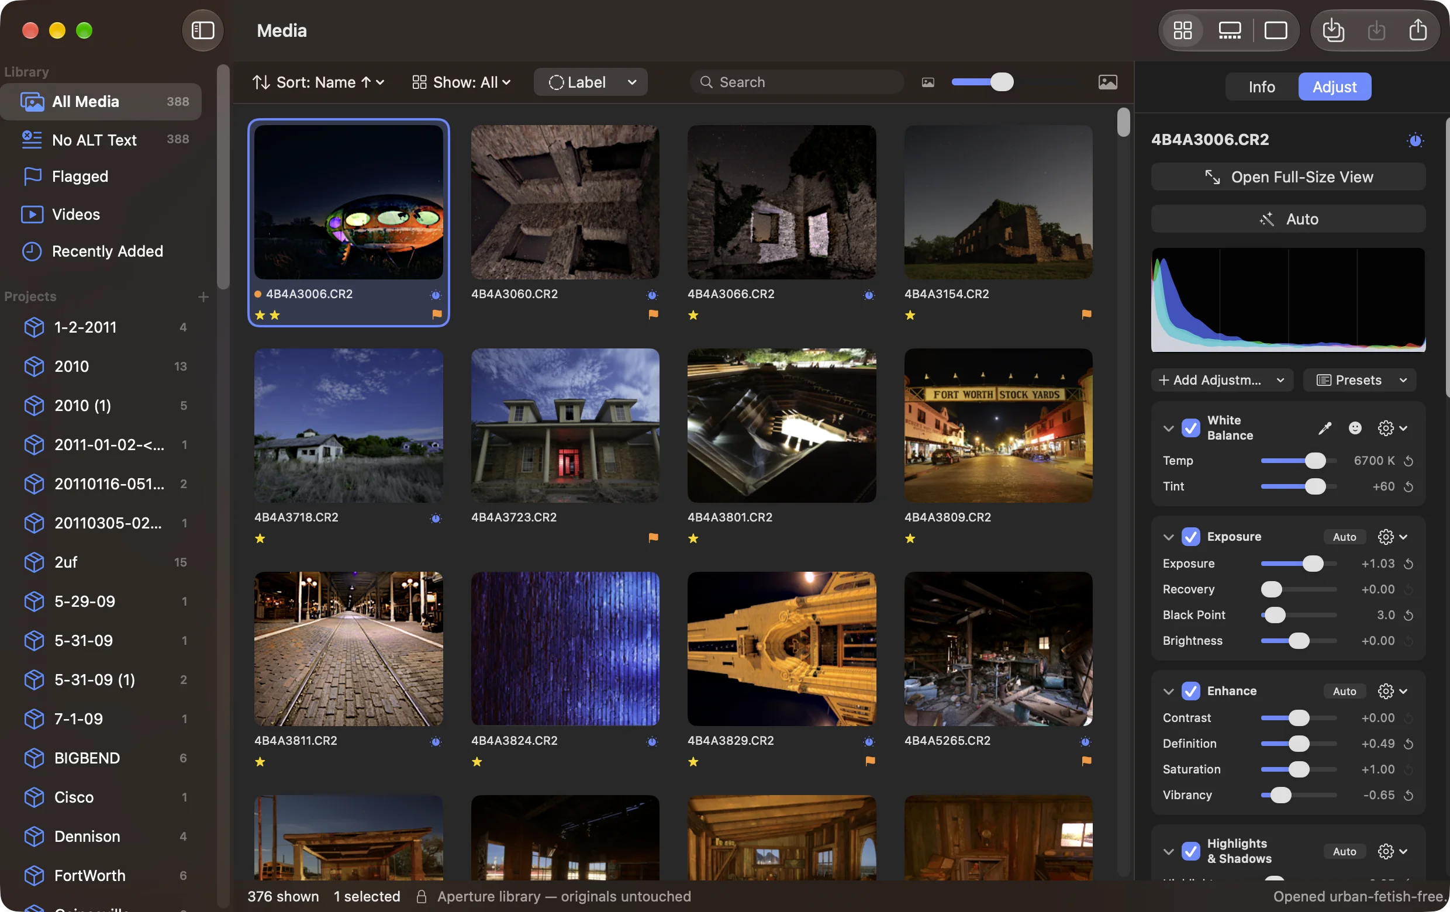Disable the Highlights & Shadows checkbox
Image resolution: width=1450 pixels, height=912 pixels.
coord(1190,851)
